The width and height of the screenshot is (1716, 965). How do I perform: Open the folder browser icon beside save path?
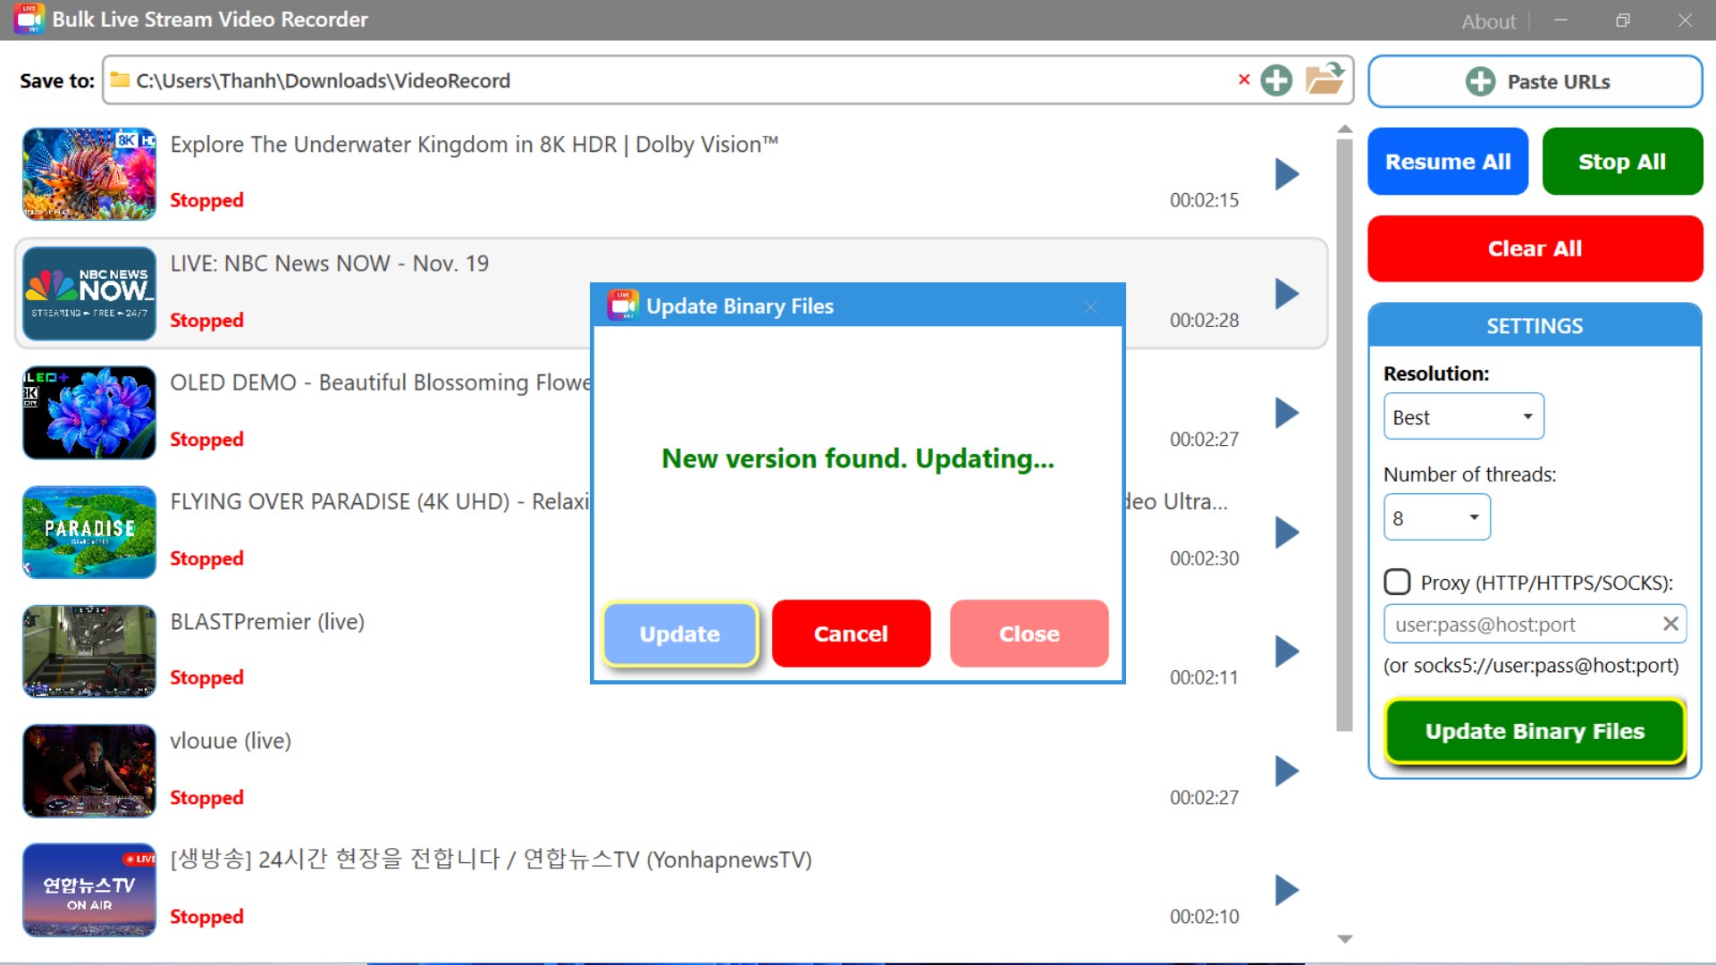(1325, 79)
